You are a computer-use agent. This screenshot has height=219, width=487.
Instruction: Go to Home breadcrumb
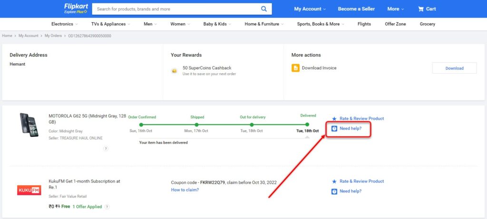[x=7, y=36]
